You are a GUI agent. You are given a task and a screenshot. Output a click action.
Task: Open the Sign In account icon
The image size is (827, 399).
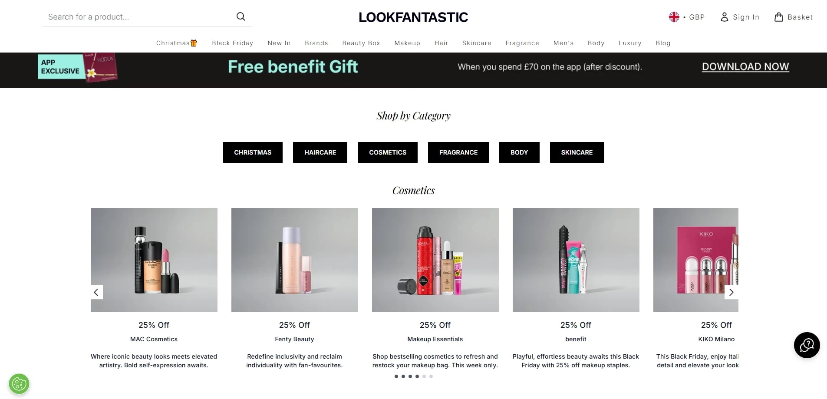tap(724, 17)
